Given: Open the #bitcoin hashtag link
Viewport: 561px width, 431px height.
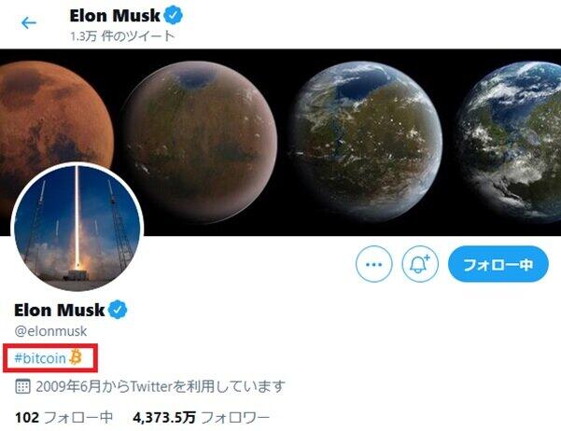Looking at the screenshot, I should pyautogui.click(x=40, y=358).
